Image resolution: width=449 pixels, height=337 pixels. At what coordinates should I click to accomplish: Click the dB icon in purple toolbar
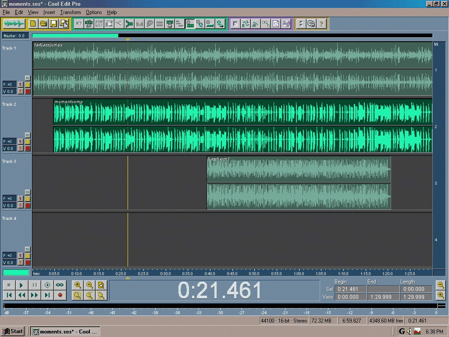[255, 24]
